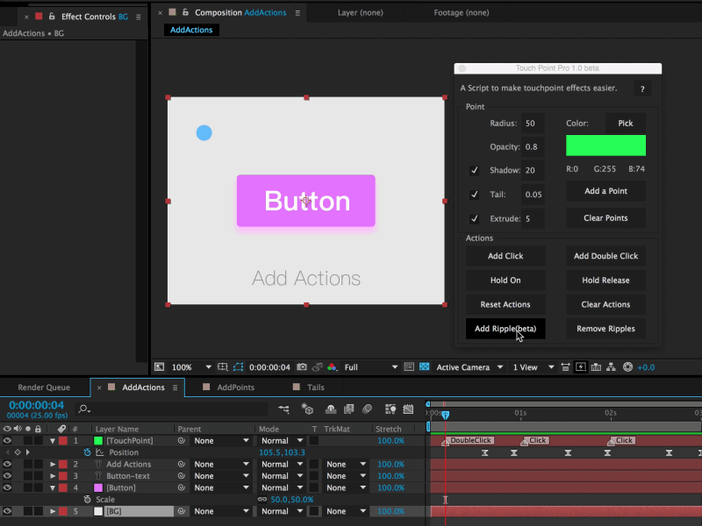
Task: Click the Radius input field
Action: pos(533,124)
